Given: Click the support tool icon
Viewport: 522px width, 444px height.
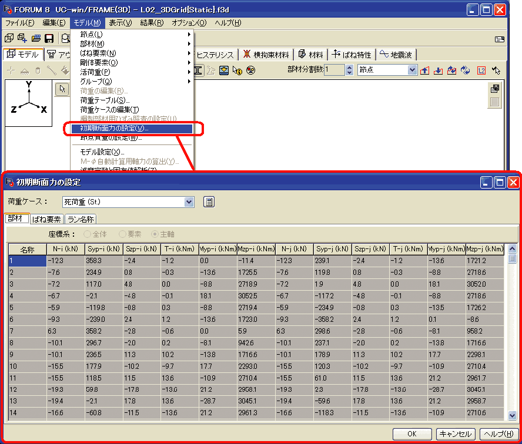Looking at the screenshot, I should (25, 70).
